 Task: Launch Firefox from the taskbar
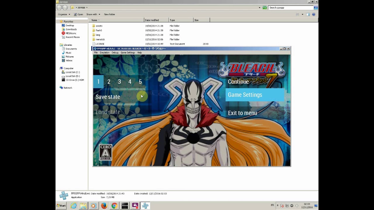(104, 206)
